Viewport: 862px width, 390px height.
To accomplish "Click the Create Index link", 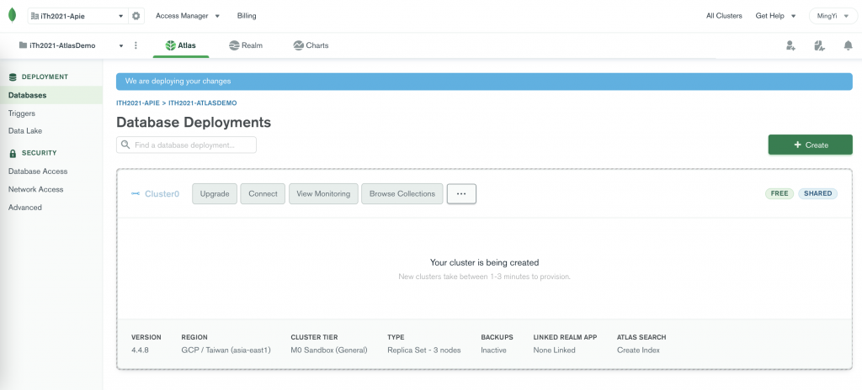I will (x=638, y=350).
